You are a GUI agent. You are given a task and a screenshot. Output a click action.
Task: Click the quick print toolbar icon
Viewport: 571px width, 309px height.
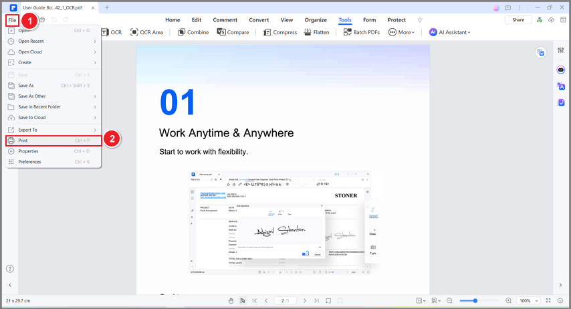42,19
